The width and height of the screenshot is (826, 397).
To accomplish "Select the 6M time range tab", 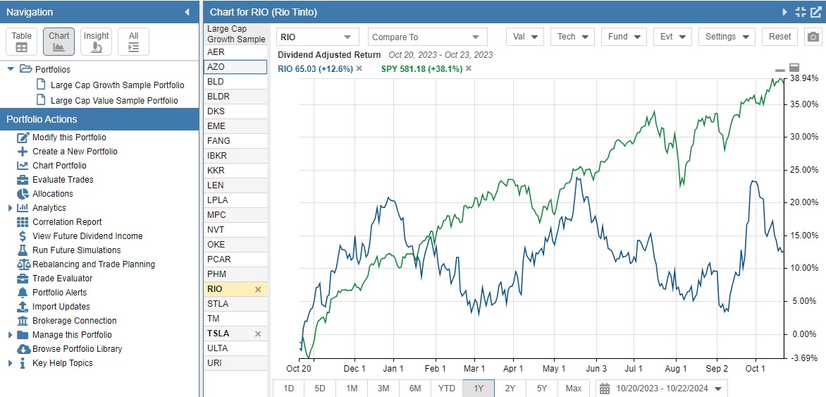I will (x=415, y=389).
